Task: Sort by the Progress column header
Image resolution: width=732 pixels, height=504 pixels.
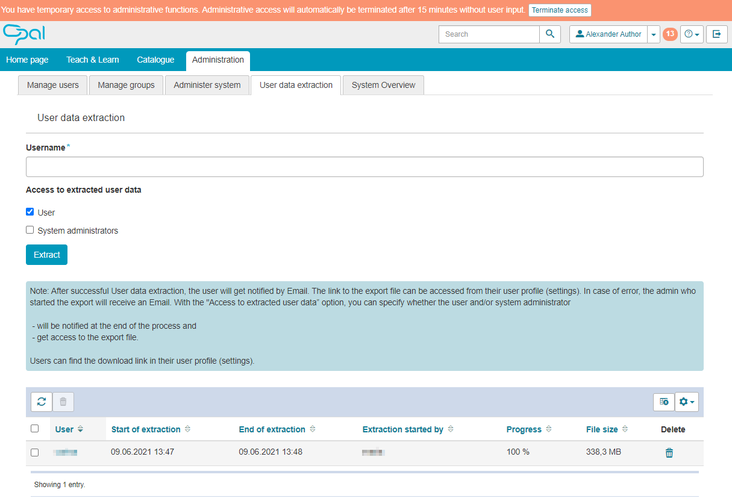Action: (524, 429)
